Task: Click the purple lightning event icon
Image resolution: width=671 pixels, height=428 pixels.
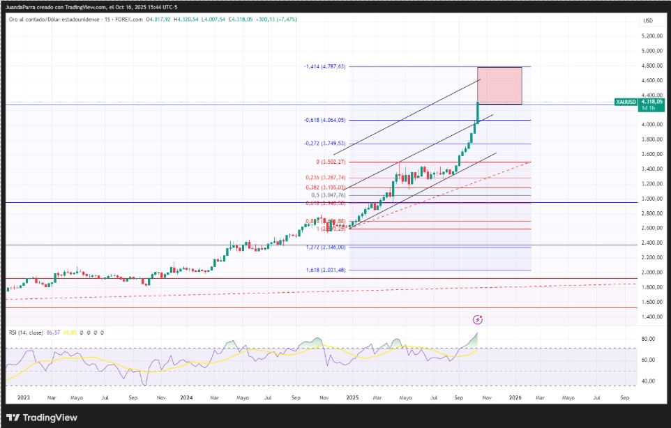Action: [x=478, y=320]
